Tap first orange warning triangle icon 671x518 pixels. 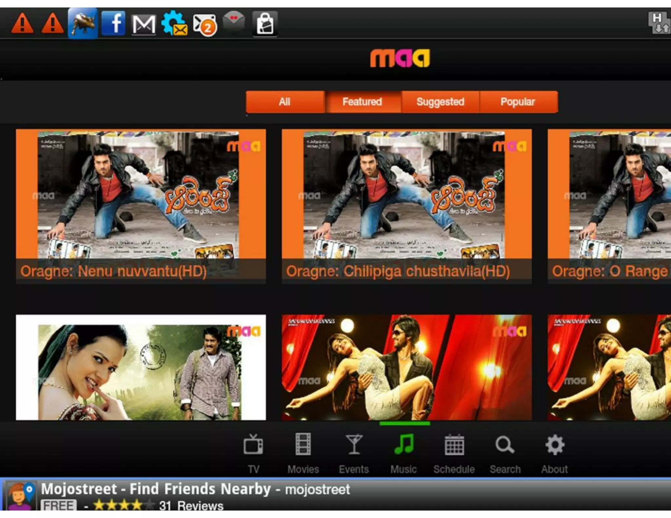(22, 24)
